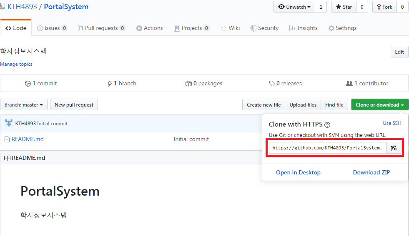The image size is (409, 236).
Task: Click the package icon beside 0 packages
Action: tap(188, 84)
